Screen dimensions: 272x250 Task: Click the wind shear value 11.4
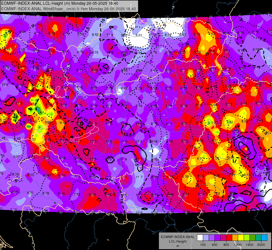tap(110, 35)
